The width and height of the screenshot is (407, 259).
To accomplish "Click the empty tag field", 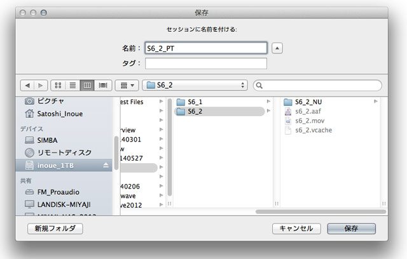I will click(x=206, y=63).
